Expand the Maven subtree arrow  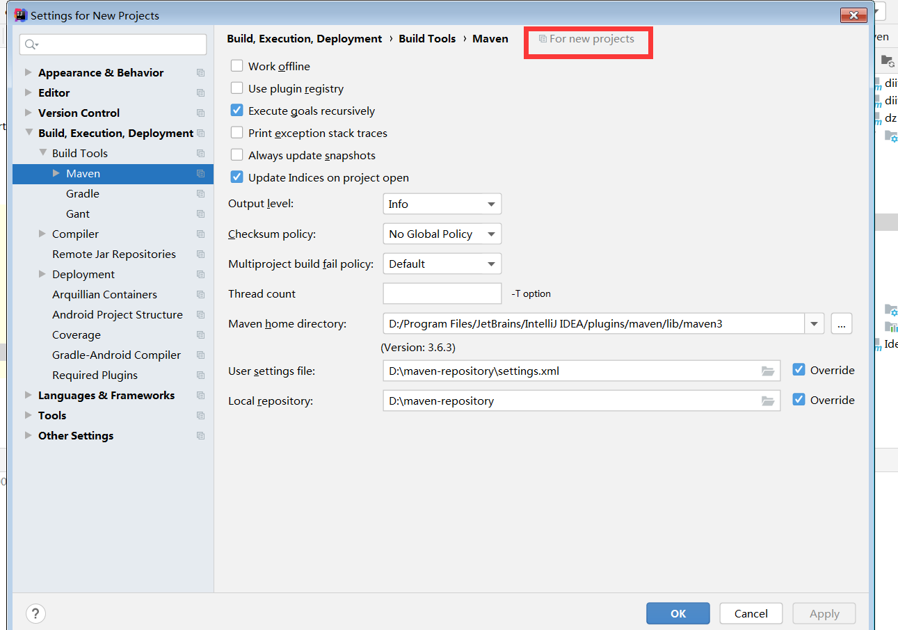point(56,173)
